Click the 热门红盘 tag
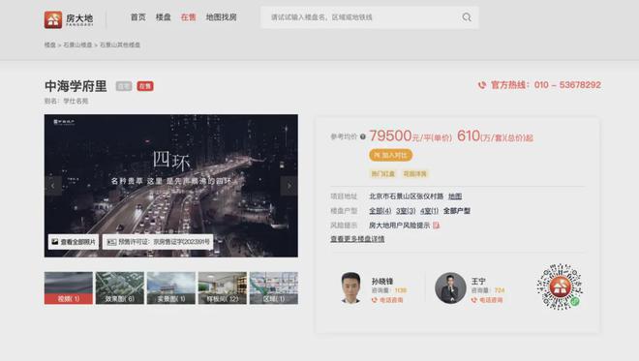This screenshot has width=639, height=361. coord(382,174)
